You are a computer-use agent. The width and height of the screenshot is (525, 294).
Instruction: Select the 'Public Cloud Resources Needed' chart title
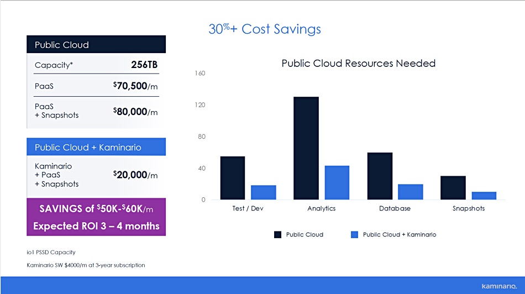(358, 64)
